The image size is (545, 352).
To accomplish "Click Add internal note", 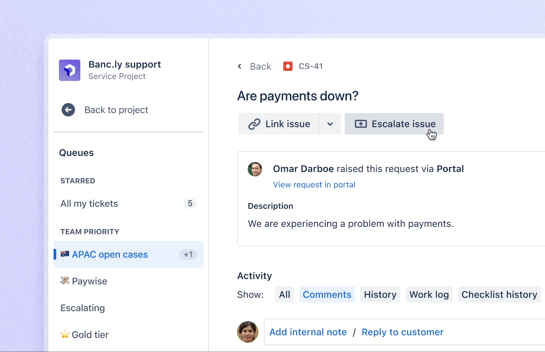I will coord(308,332).
